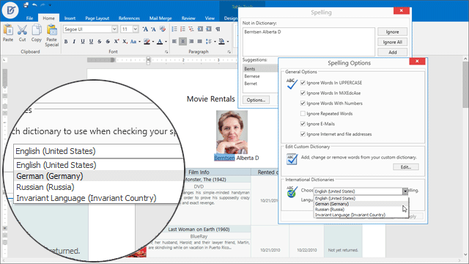Image resolution: width=469 pixels, height=264 pixels.
Task: Uncheck Ignore Words In MiXEdcAse
Action: pos(303,93)
